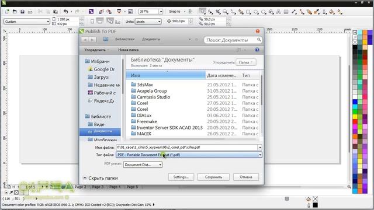Image resolution: width=374 pixels, height=210 pixels.
Task: Click the Import icon in toolbar
Action: coord(101,12)
